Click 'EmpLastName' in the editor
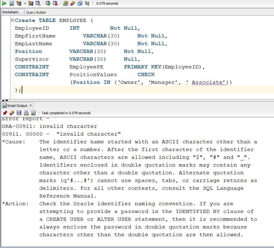Image resolution: width=274 pixels, height=248 pixels. [x=33, y=44]
